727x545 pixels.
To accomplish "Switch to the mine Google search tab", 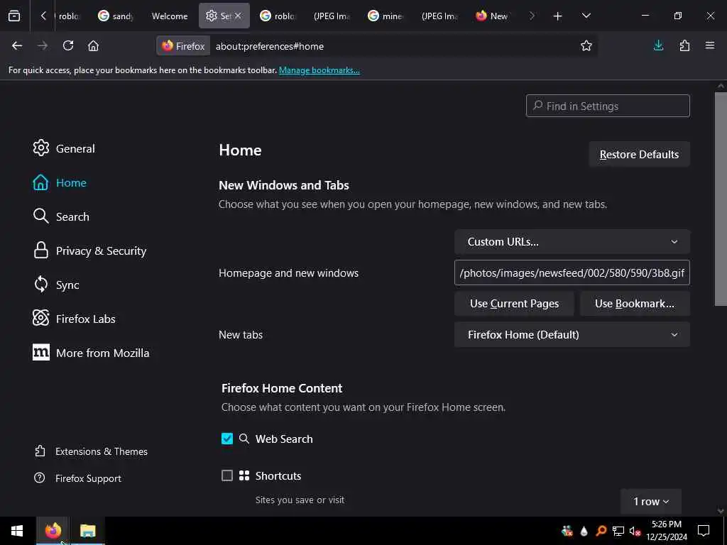I will click(386, 16).
